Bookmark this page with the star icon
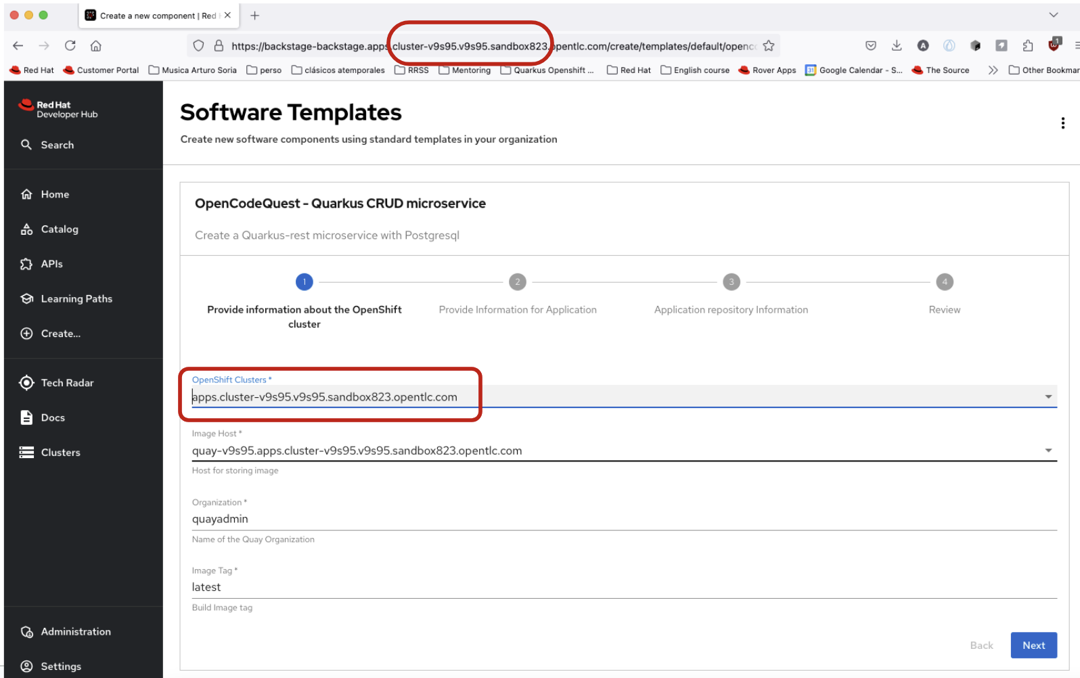The width and height of the screenshot is (1080, 678). [x=769, y=46]
